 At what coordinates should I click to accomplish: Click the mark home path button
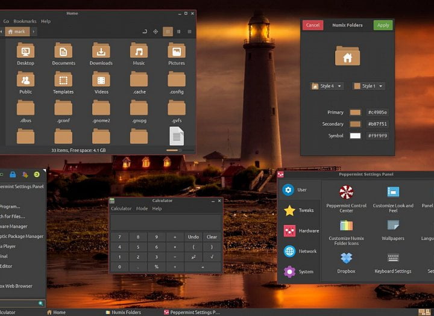click(17, 31)
